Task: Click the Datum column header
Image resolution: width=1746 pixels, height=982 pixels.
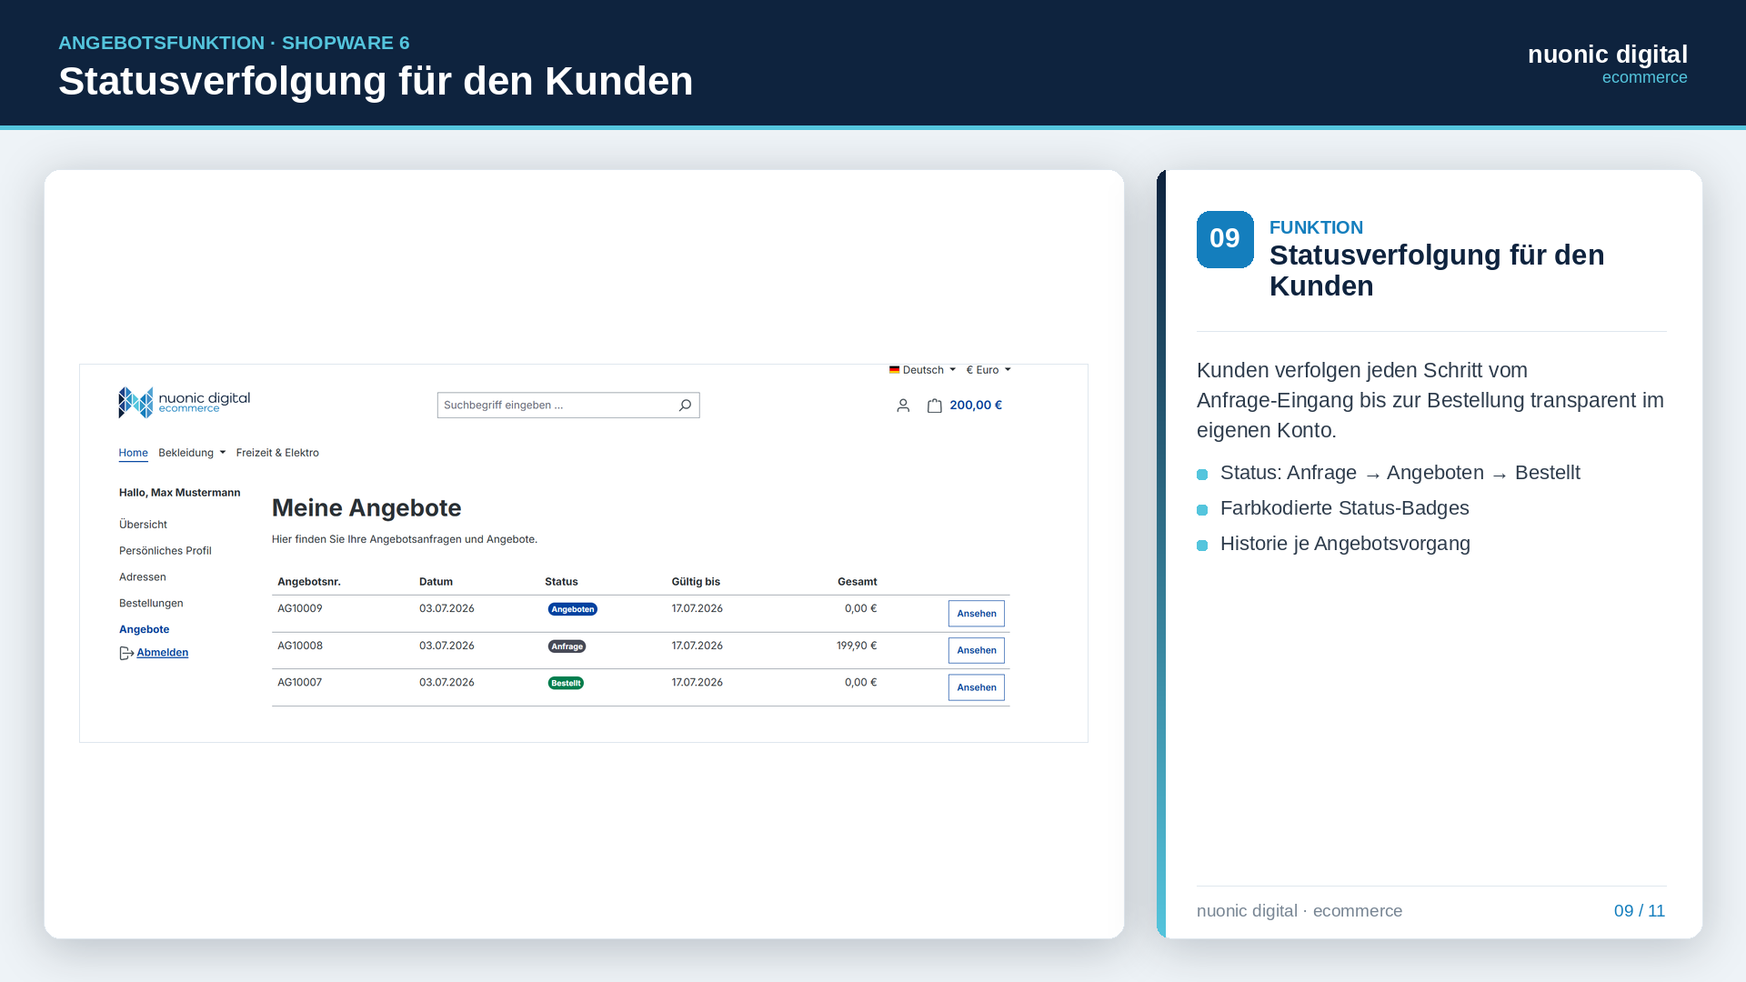Action: 436,582
